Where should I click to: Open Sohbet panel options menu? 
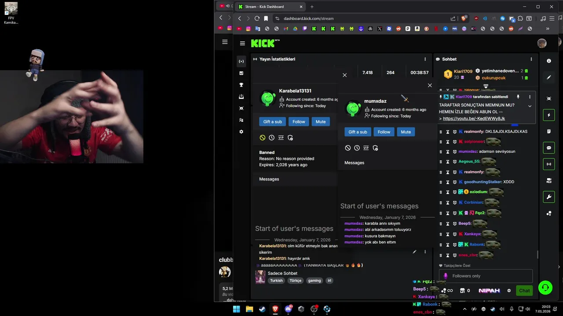pos(531,59)
